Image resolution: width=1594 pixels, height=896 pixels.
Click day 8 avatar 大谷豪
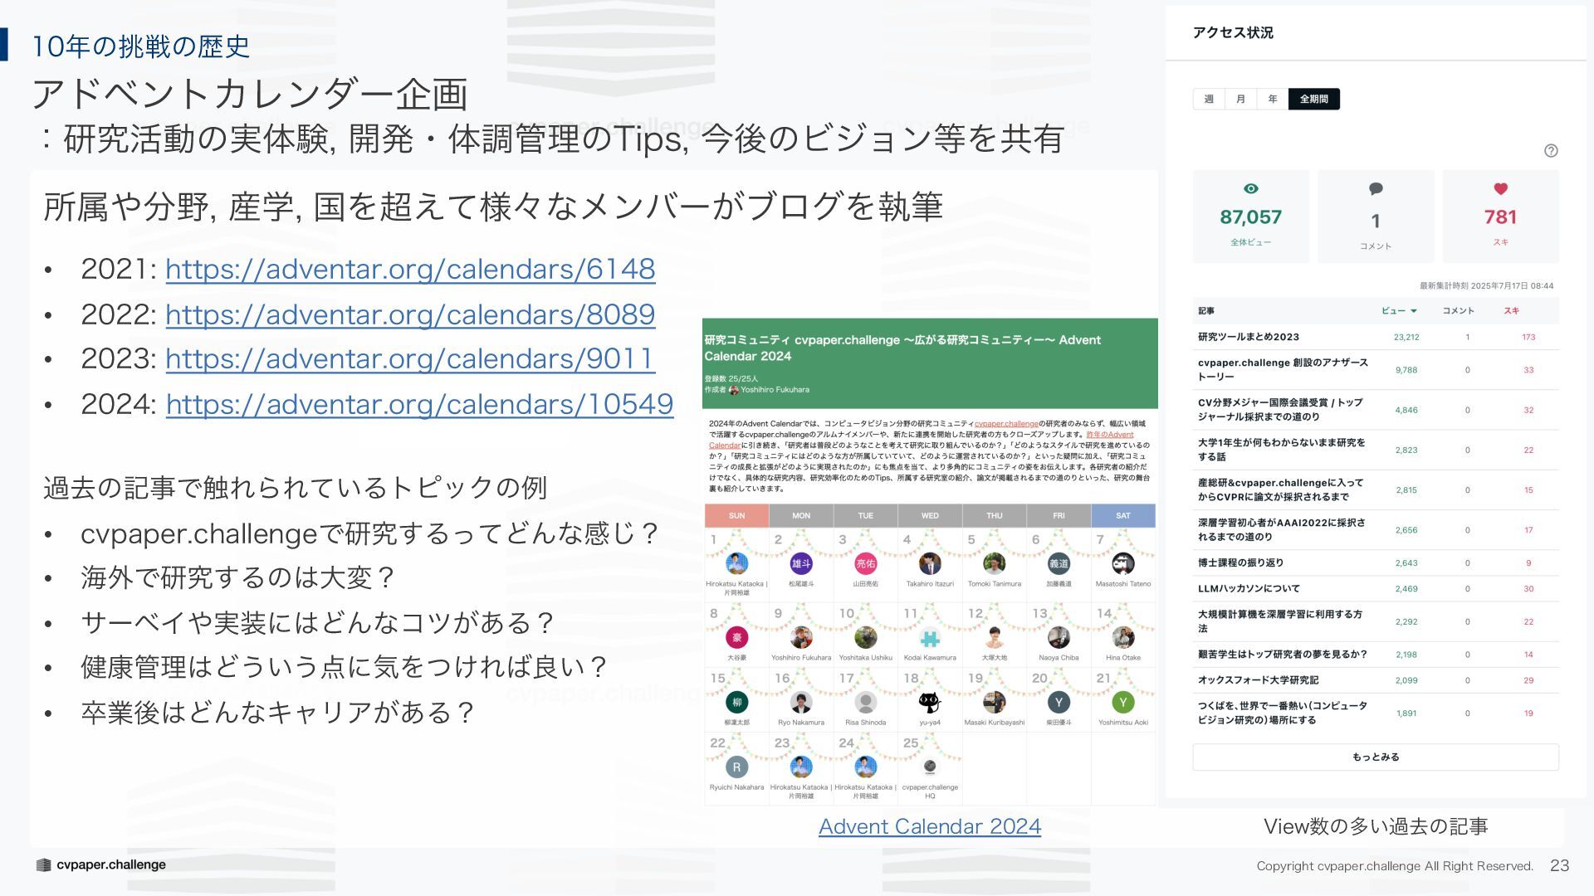[x=736, y=637]
